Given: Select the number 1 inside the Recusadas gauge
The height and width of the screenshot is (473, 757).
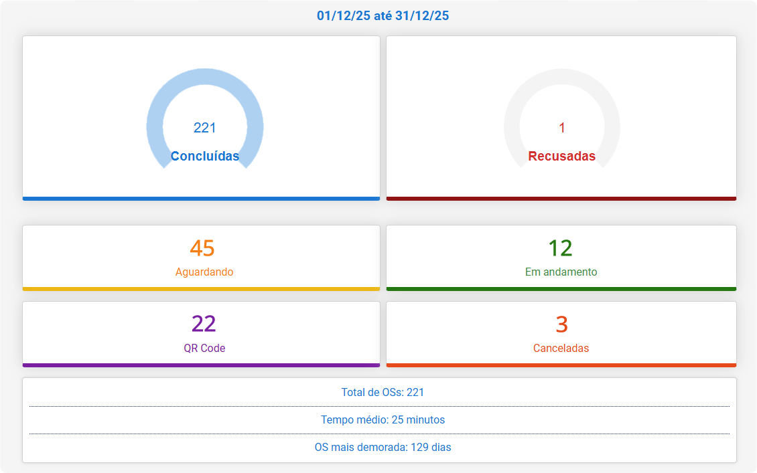Looking at the screenshot, I should coord(561,127).
